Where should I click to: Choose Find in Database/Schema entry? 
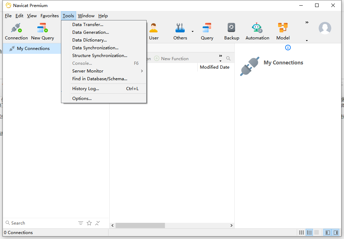tap(104, 78)
